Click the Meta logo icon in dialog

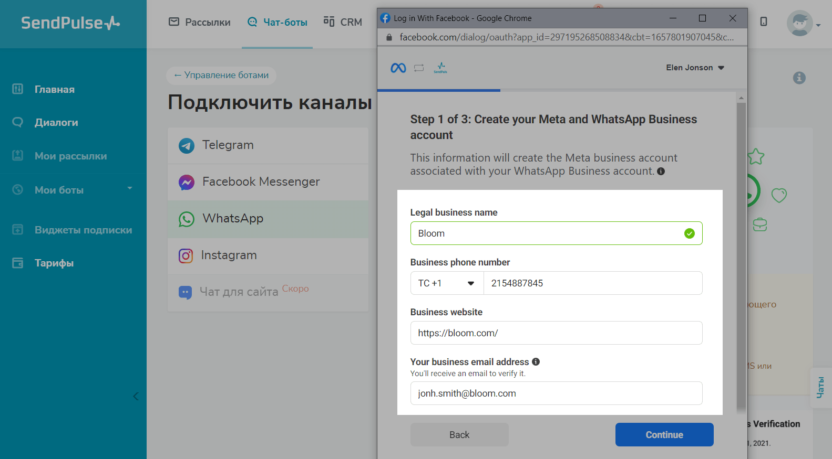[398, 68]
